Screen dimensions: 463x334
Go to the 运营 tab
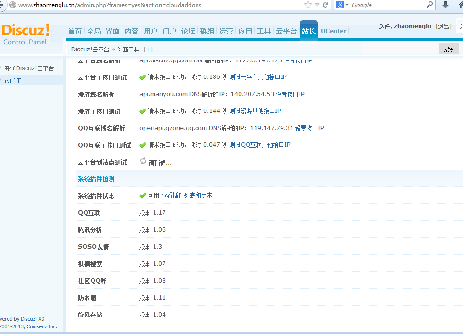coord(226,31)
